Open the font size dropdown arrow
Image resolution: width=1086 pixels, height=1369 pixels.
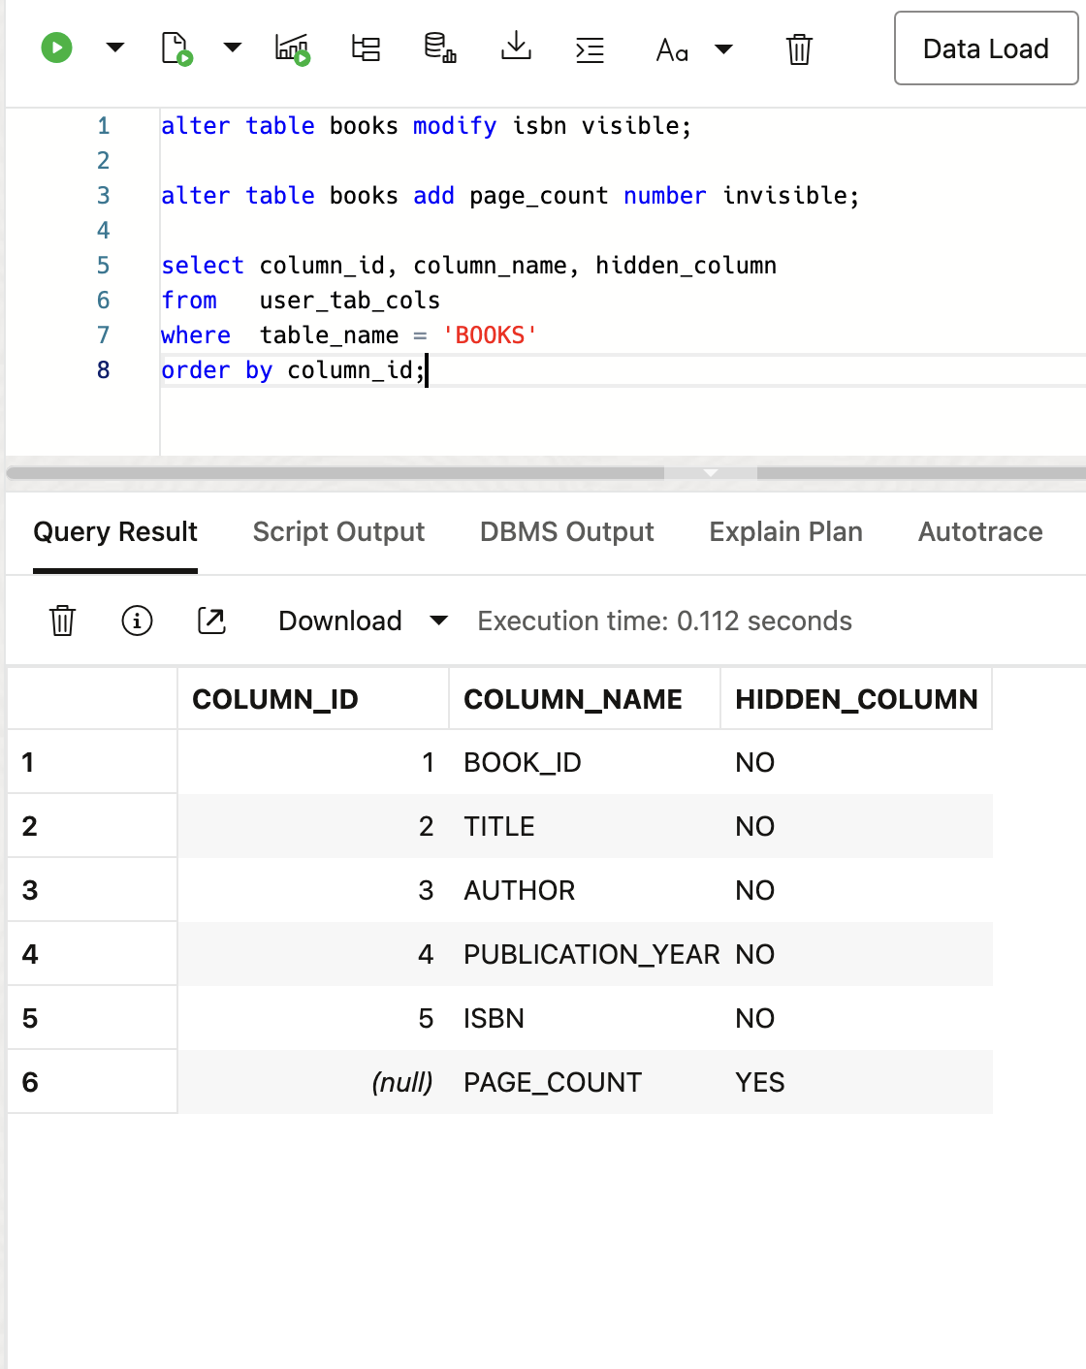(723, 48)
